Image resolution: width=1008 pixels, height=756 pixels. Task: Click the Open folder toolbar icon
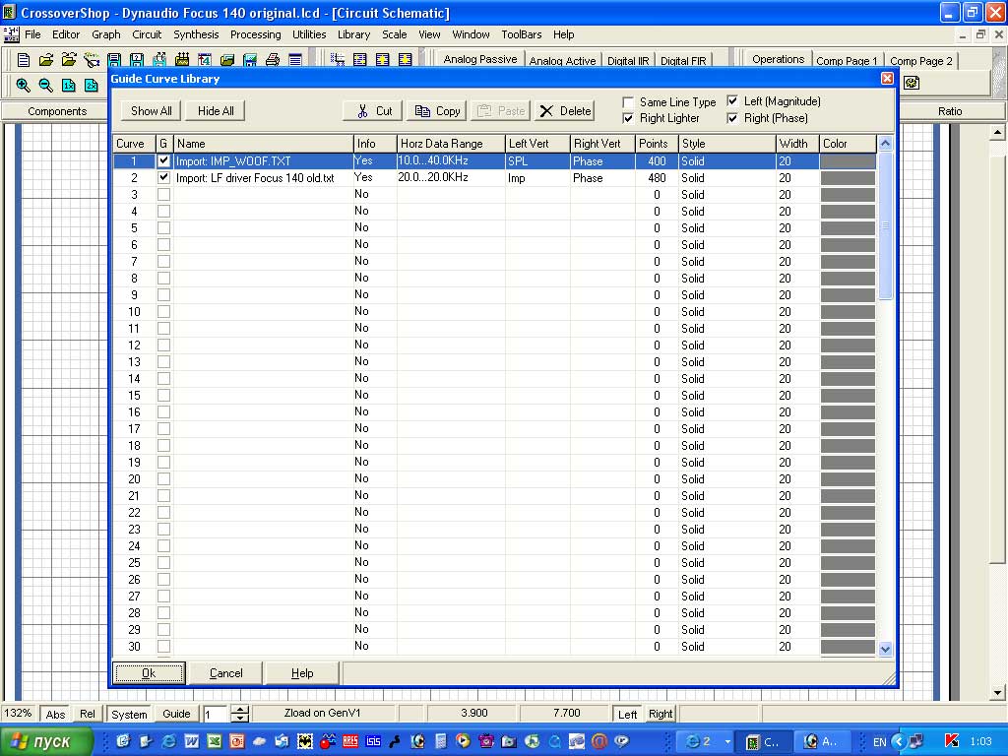pyautogui.click(x=46, y=60)
